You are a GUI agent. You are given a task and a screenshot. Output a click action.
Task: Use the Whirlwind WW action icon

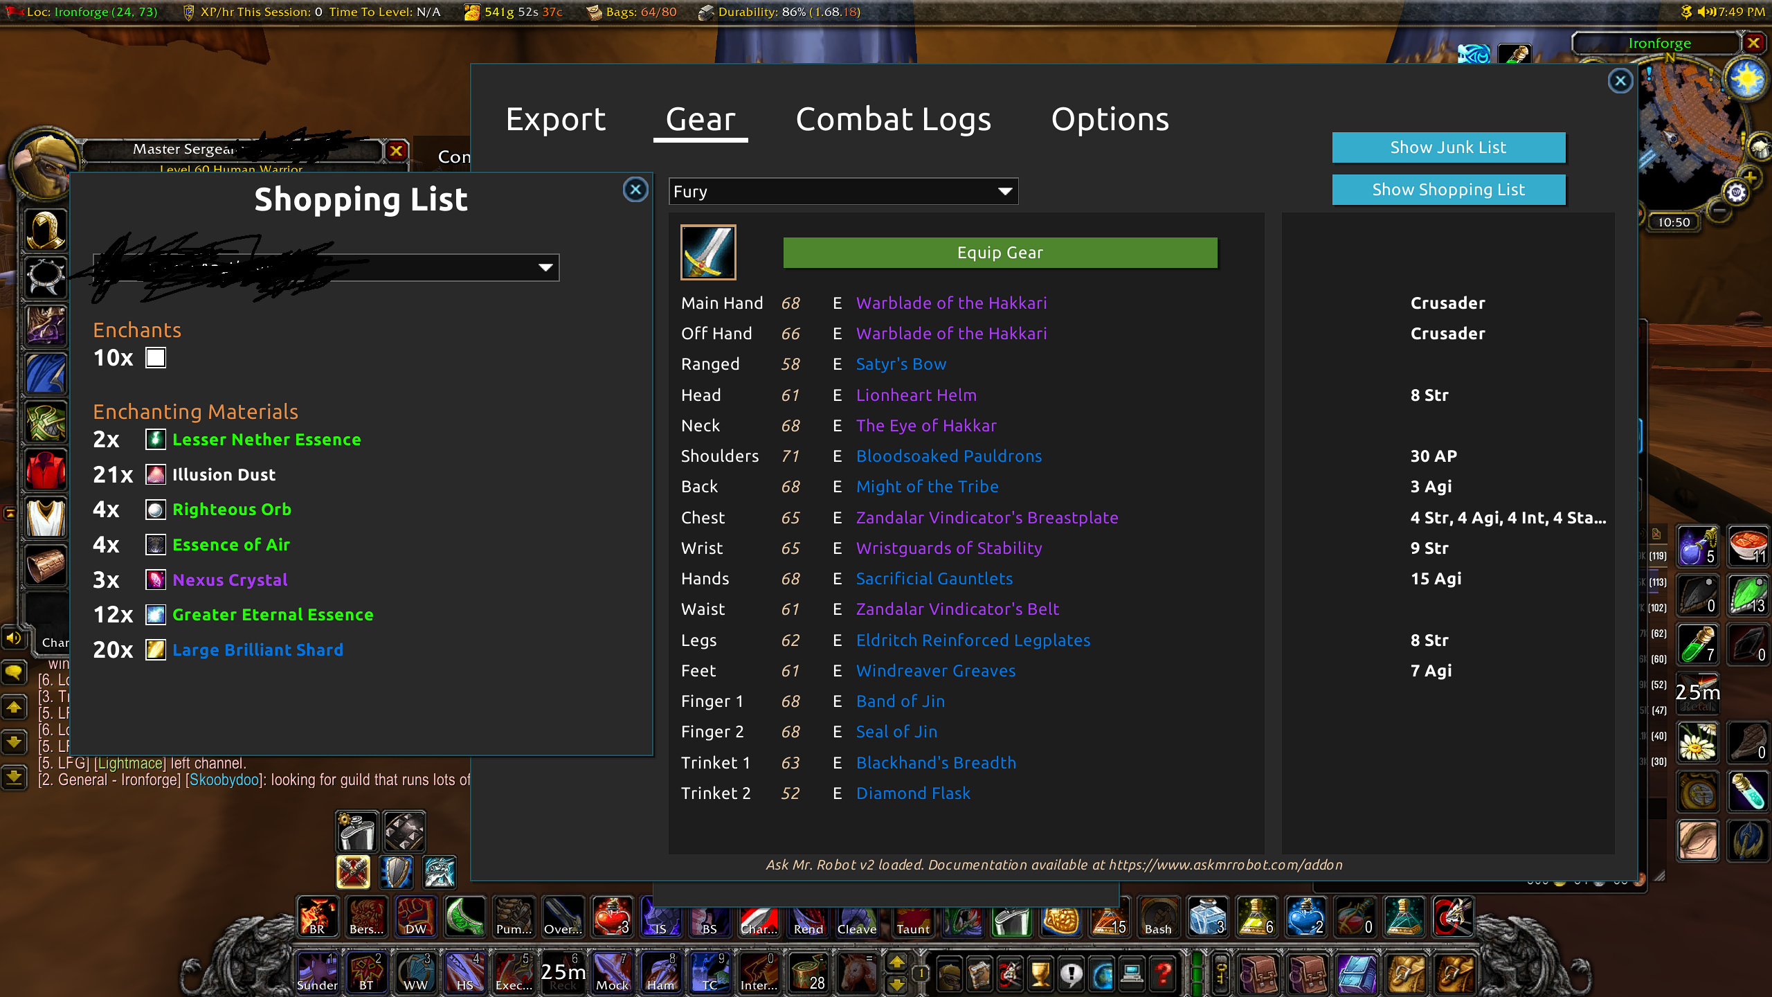pyautogui.click(x=416, y=972)
